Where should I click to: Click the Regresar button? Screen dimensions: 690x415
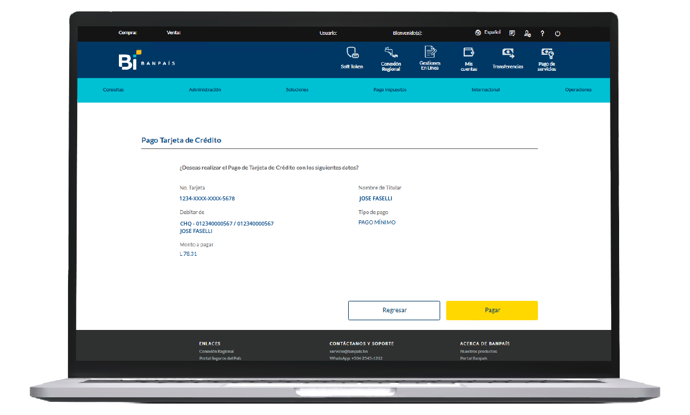[x=394, y=310]
